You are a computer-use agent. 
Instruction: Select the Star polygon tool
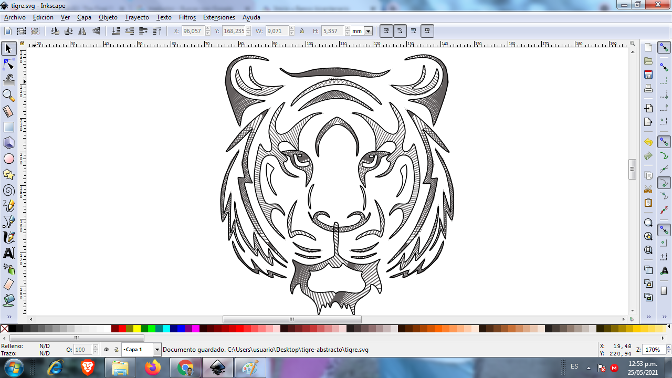(x=8, y=174)
